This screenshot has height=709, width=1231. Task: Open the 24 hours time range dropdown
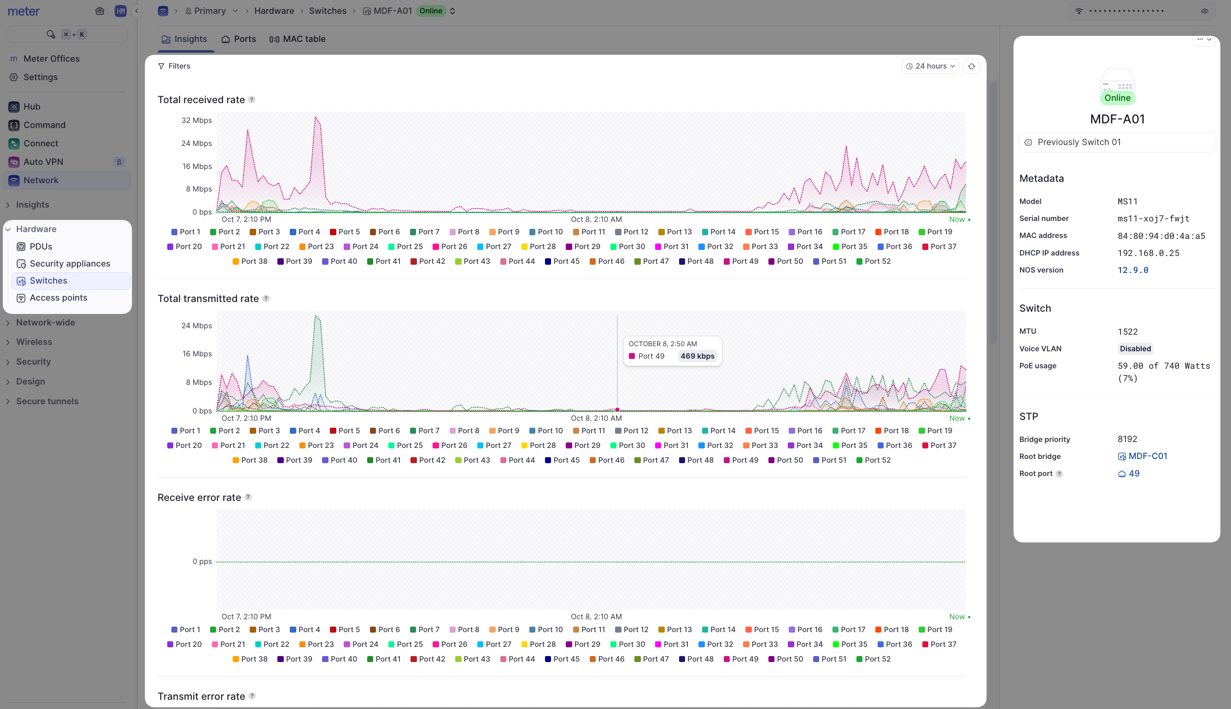click(930, 66)
